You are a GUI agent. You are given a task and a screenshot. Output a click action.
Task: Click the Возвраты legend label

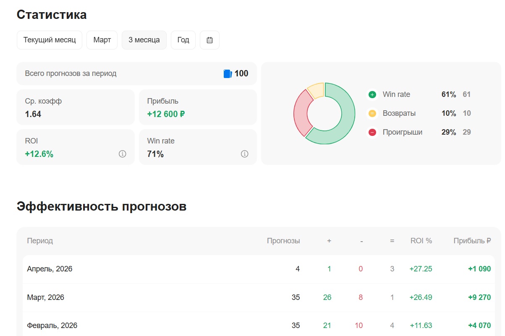click(x=399, y=113)
